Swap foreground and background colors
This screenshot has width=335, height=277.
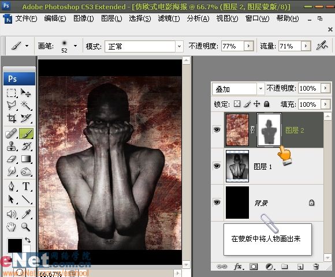click(28, 240)
